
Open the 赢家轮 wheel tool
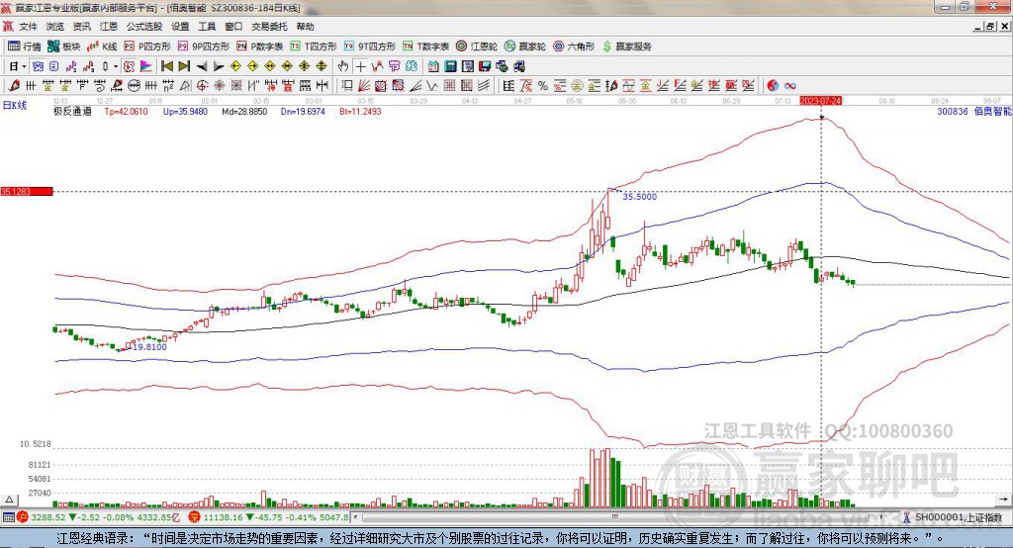[x=525, y=46]
